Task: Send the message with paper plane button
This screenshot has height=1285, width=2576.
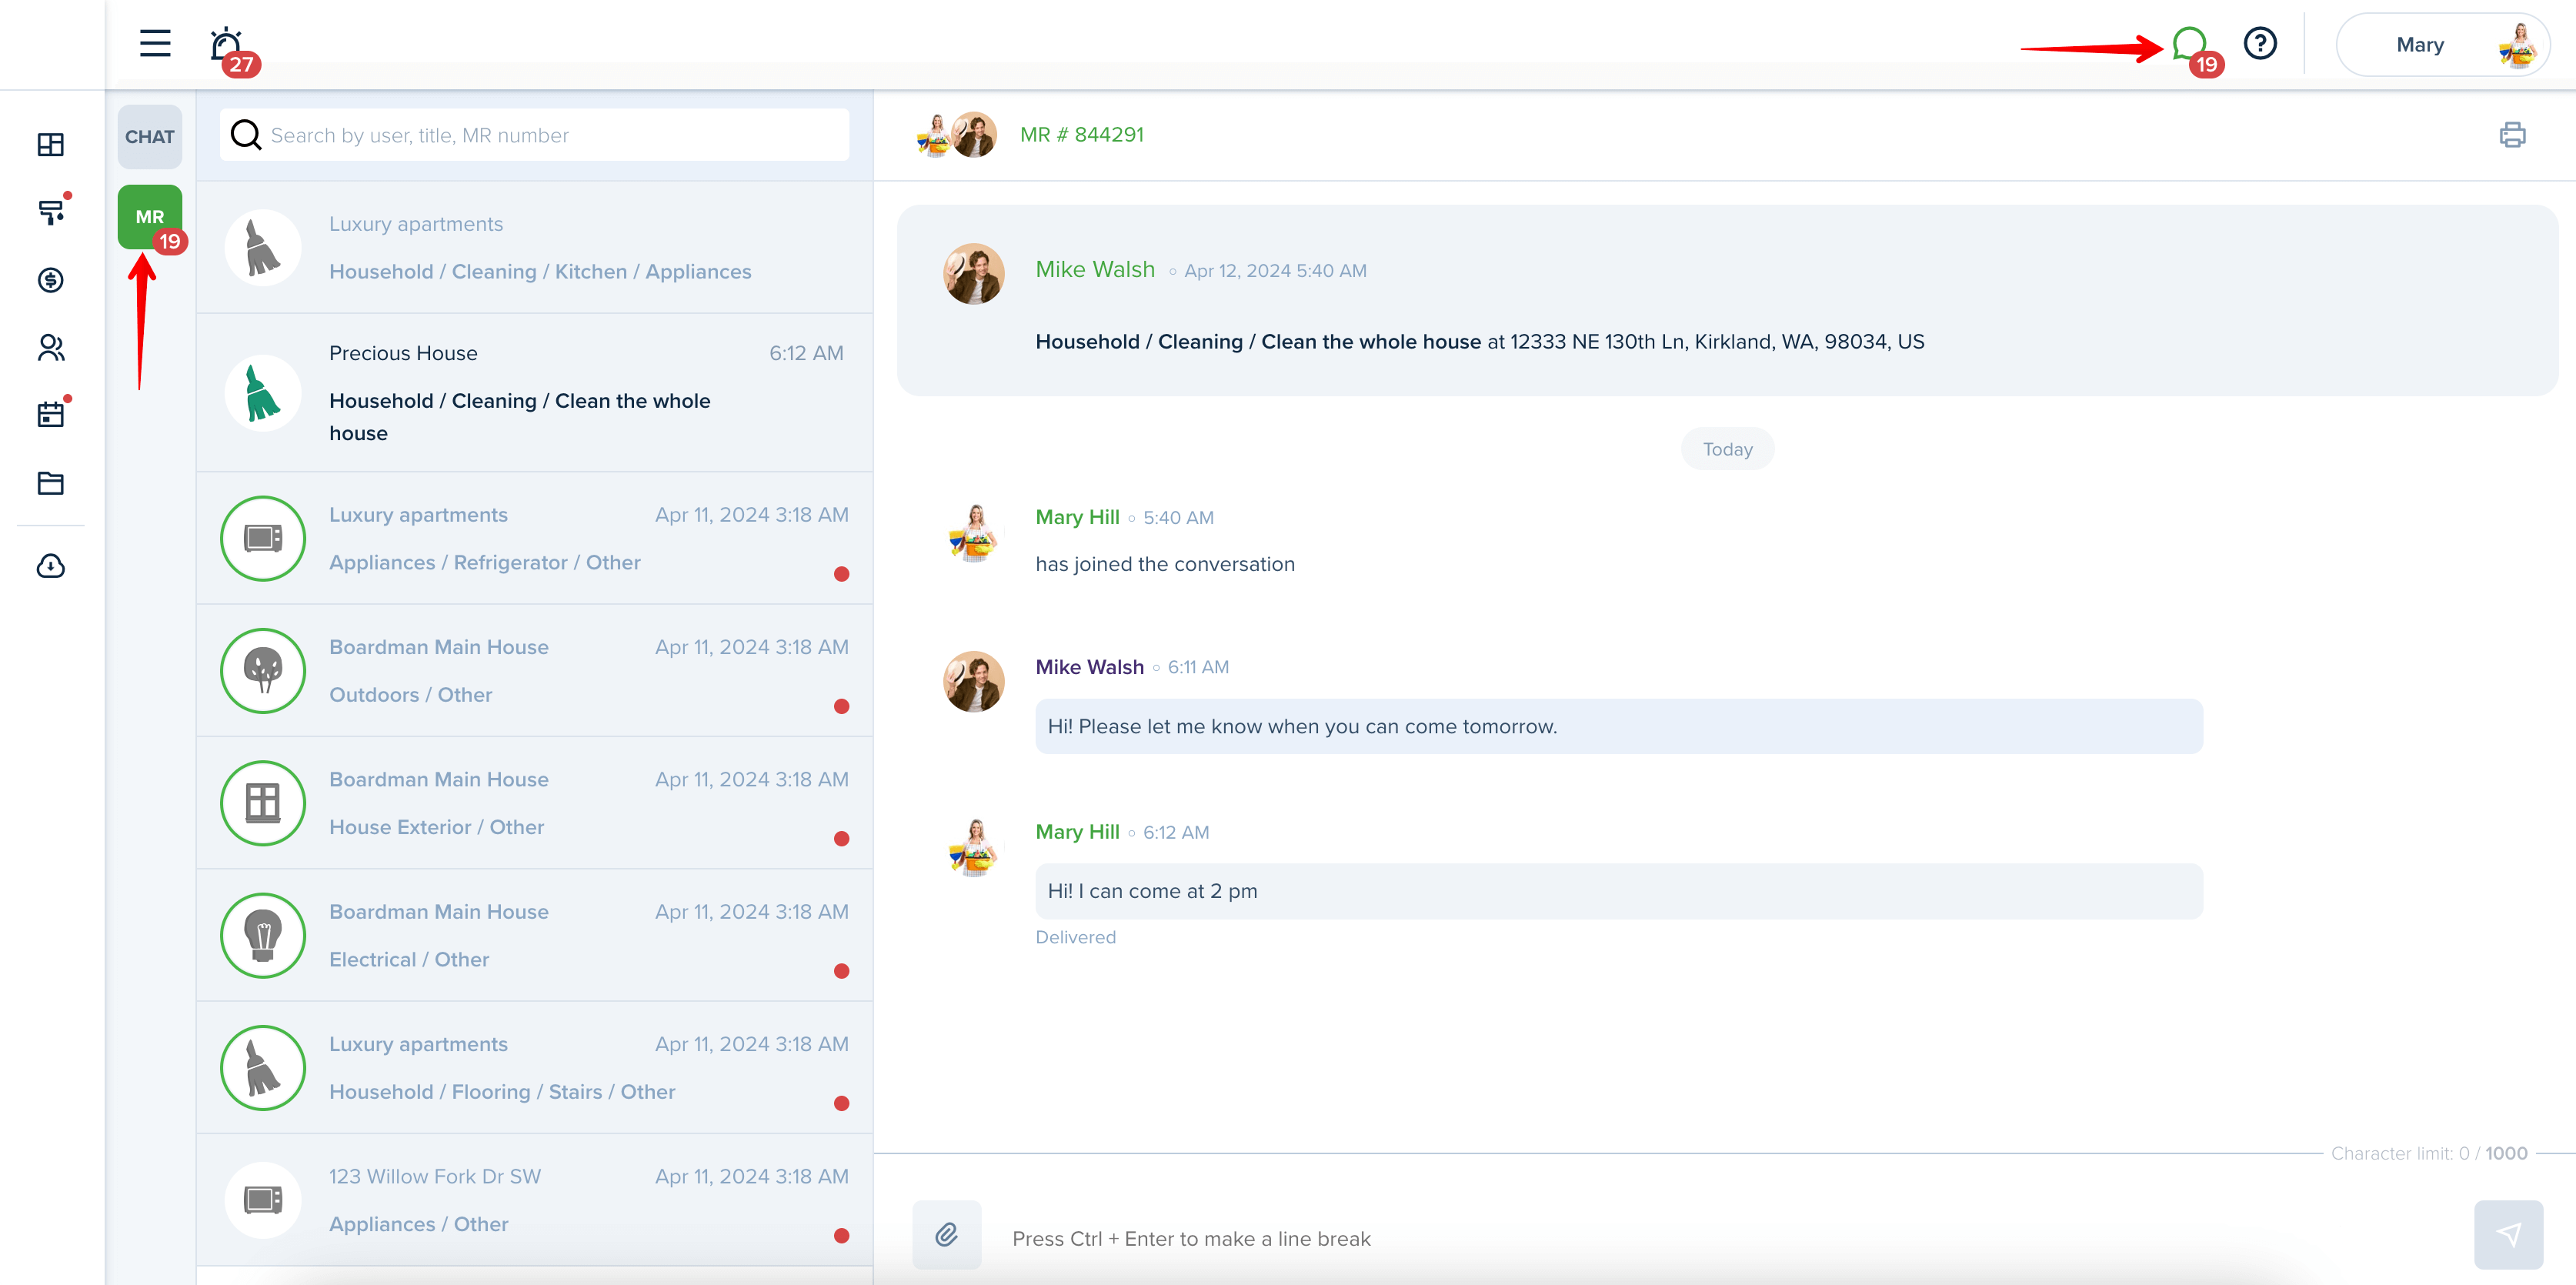Action: 2508,1234
